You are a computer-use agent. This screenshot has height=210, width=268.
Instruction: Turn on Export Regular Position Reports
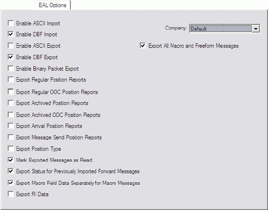11,80
